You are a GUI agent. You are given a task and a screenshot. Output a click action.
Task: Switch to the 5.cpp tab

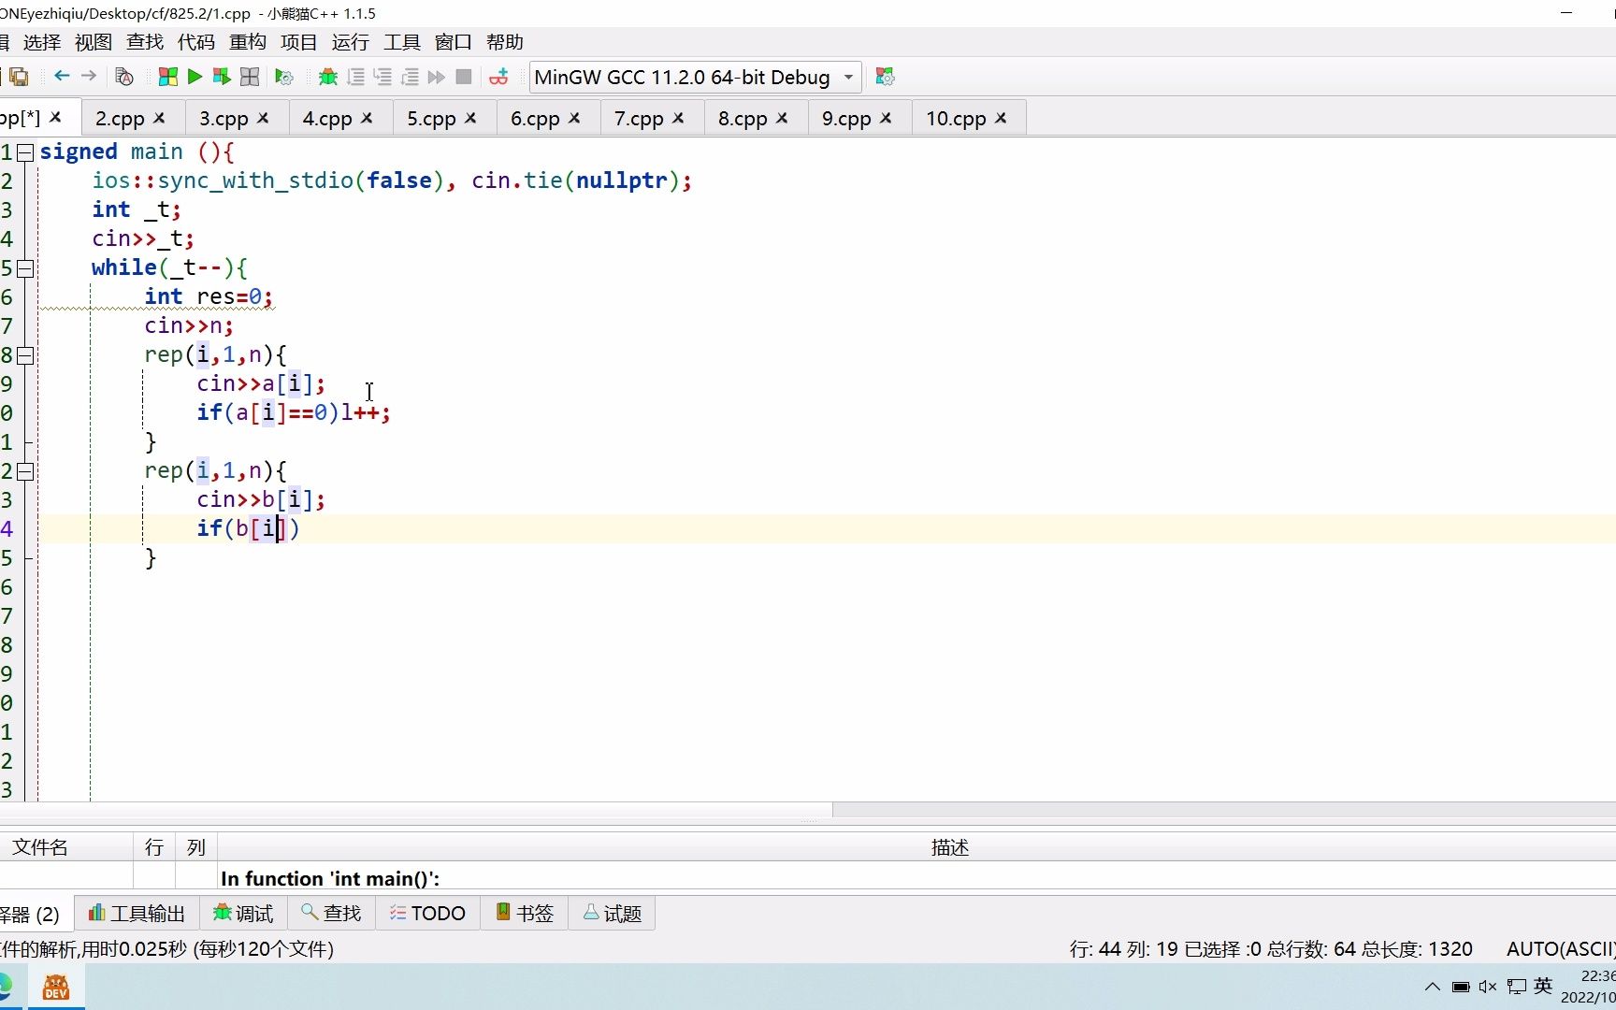click(433, 118)
